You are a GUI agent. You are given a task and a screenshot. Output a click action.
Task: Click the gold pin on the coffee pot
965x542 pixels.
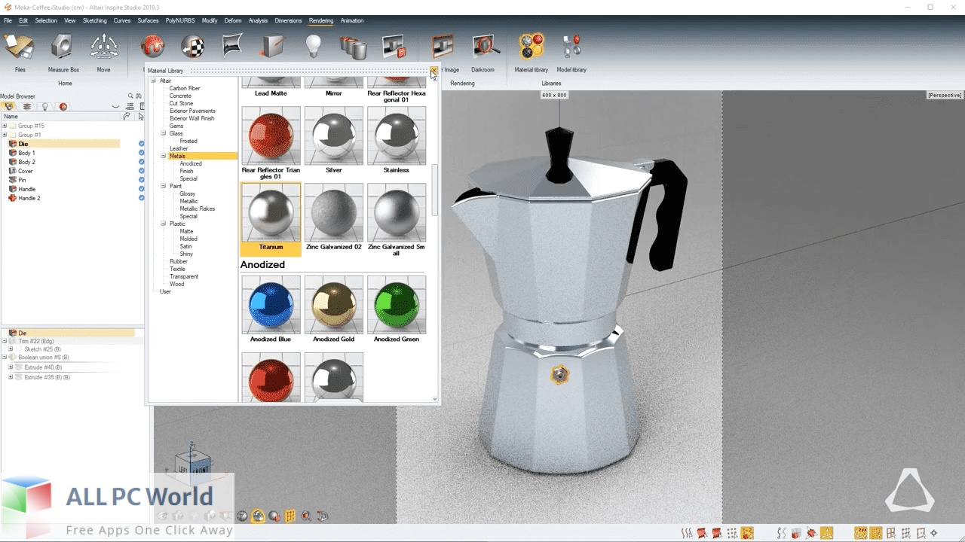coord(559,374)
